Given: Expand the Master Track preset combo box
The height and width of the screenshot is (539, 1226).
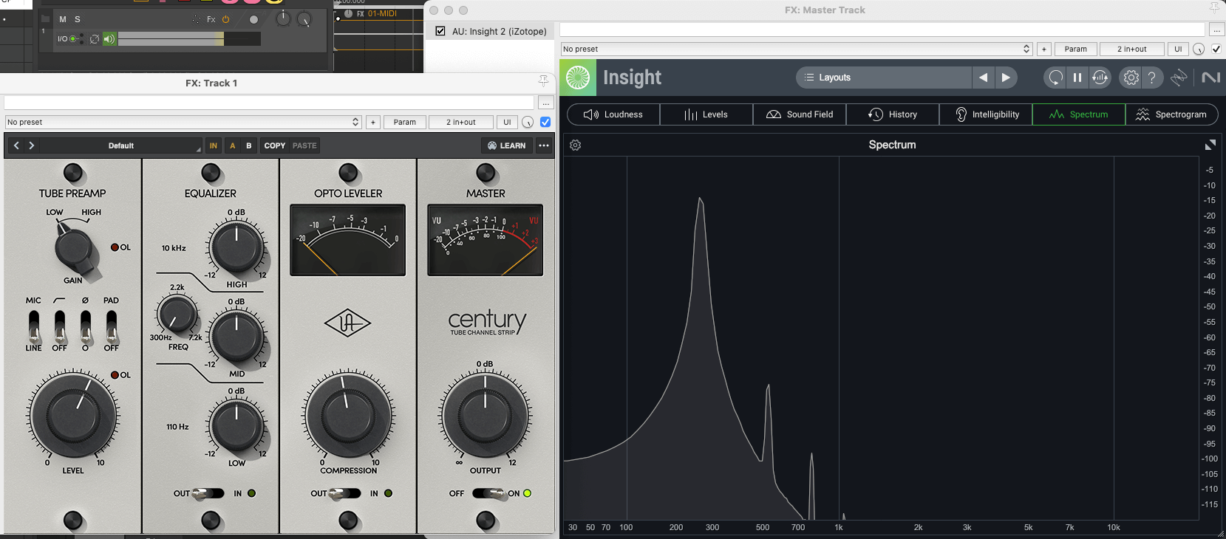Looking at the screenshot, I should click(x=796, y=49).
